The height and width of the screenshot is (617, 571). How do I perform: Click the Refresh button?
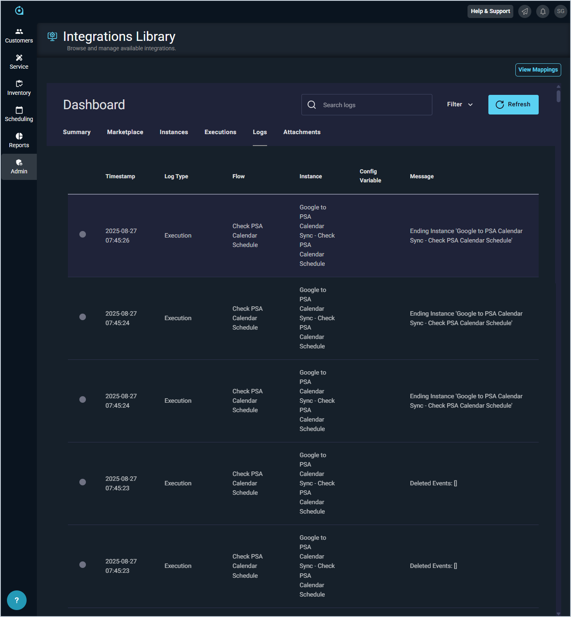click(x=513, y=105)
